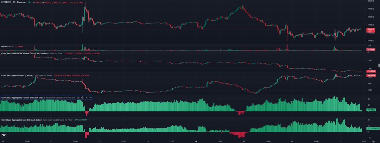Select the BTCUSDT · 30 · Binance symbol title
Viewport: 380px width, 143px height.
click(13, 2)
